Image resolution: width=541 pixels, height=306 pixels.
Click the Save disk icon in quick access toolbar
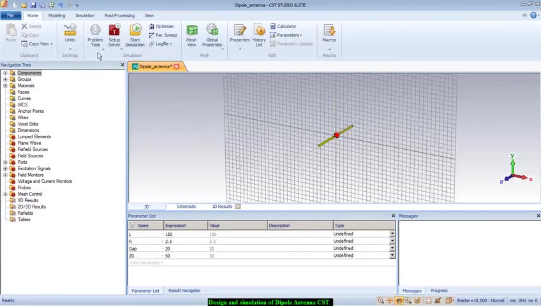[x=33, y=5]
